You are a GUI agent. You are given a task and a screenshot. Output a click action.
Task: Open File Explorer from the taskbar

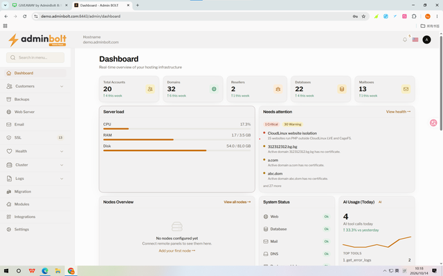tap(58, 271)
